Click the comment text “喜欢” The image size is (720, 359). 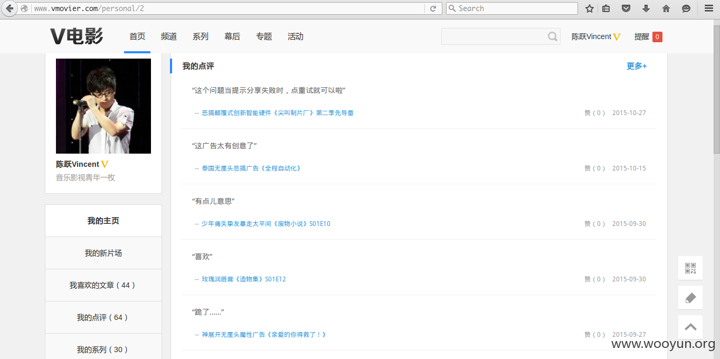[x=202, y=257]
